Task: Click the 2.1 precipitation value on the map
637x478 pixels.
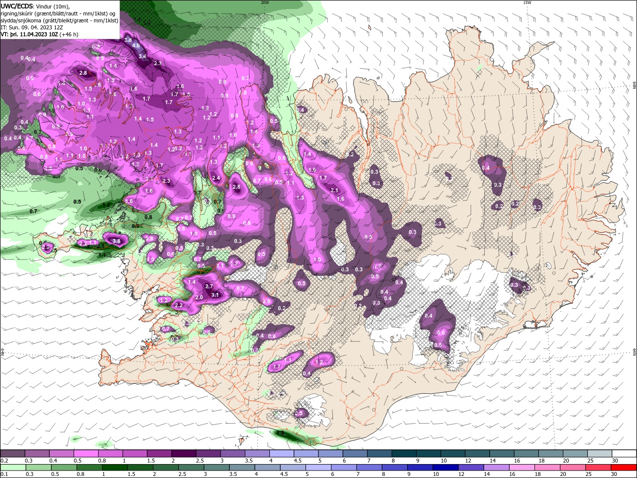Action: click(334, 190)
